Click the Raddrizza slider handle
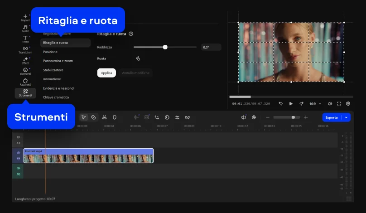366x213 pixels. click(165, 47)
